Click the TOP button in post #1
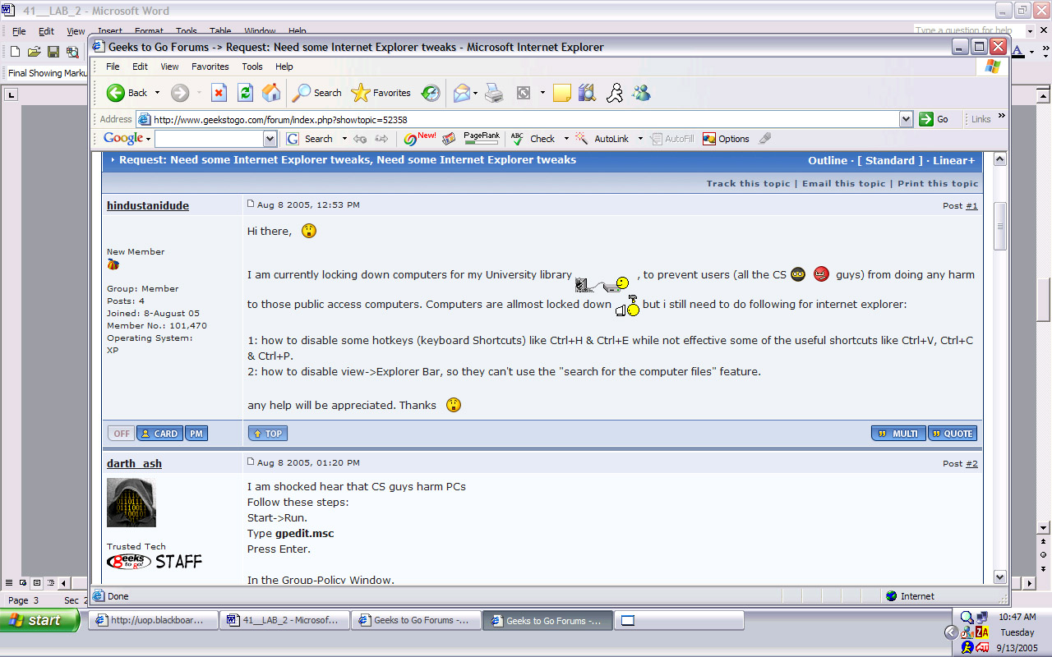This screenshot has width=1052, height=657. (268, 434)
